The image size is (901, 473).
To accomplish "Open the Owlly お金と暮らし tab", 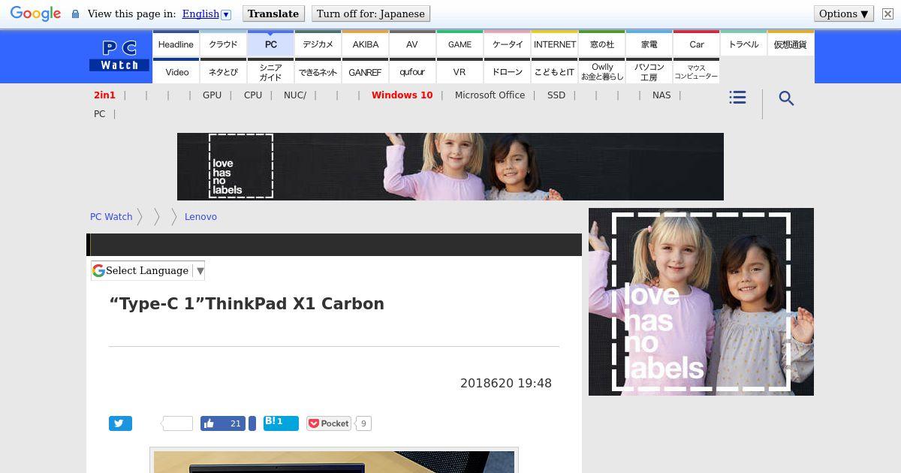I will tap(601, 71).
